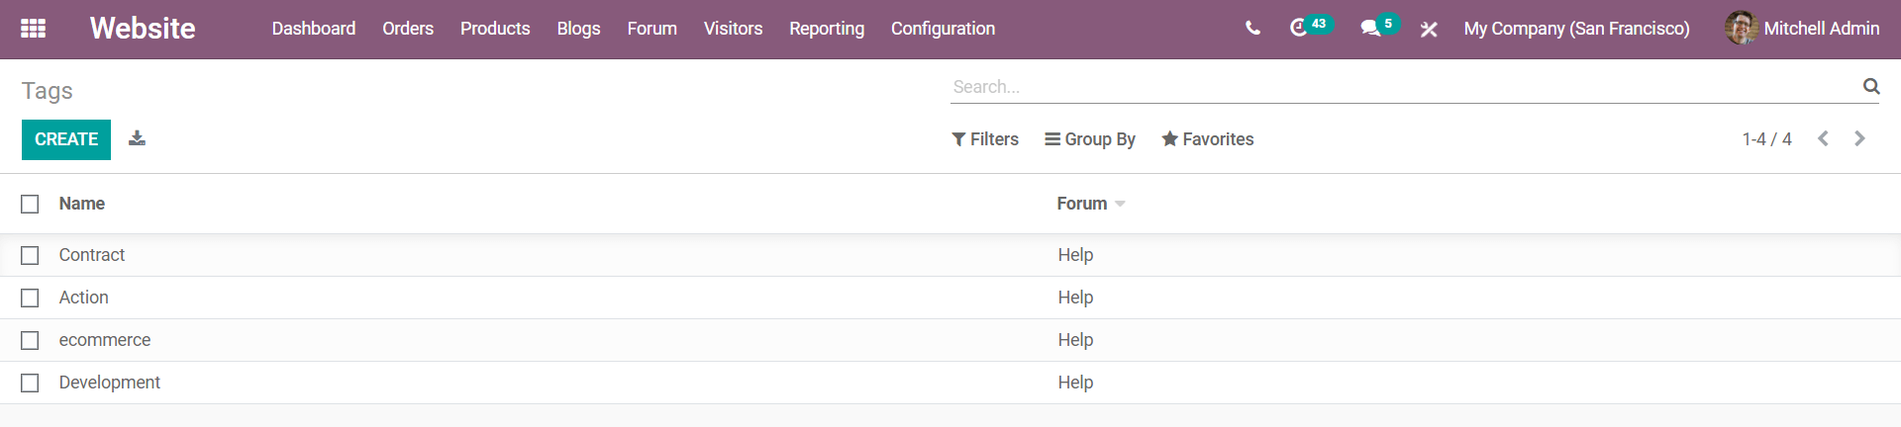This screenshot has width=1901, height=427.
Task: Click the debug tools cross icon
Action: coord(1429,30)
